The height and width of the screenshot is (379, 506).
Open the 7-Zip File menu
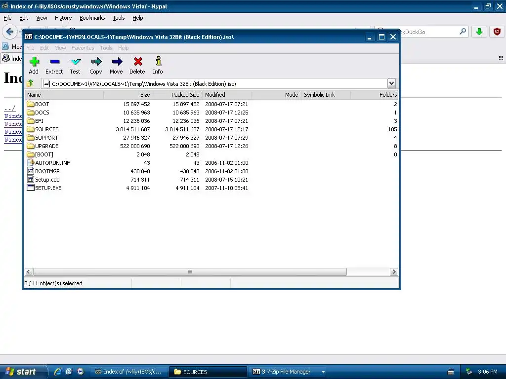pos(30,48)
